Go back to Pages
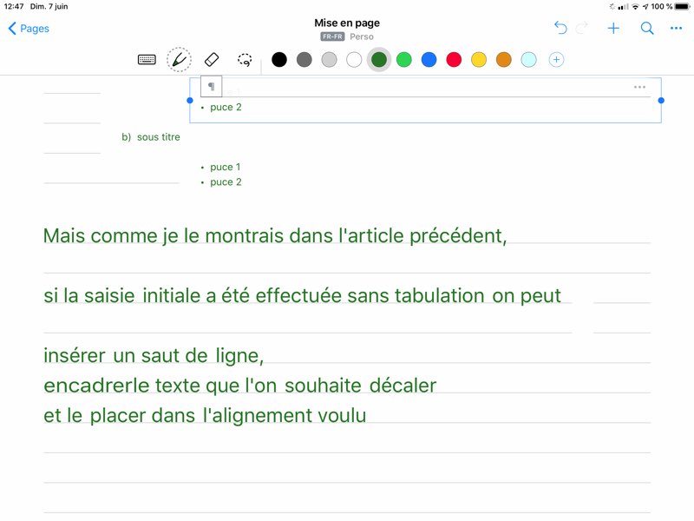This screenshot has height=521, width=694. click(29, 29)
